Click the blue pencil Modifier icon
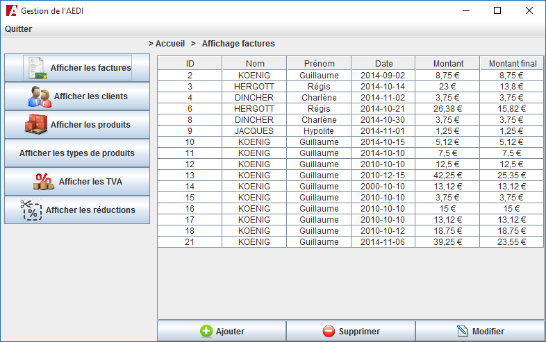 (x=463, y=332)
